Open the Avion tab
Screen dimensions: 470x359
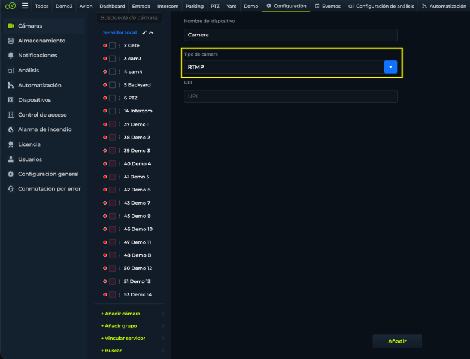(x=86, y=6)
